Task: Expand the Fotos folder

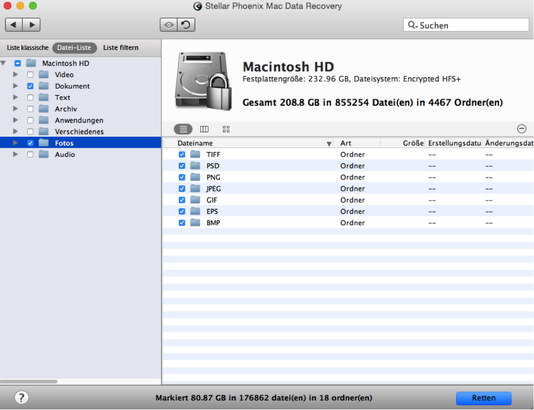Action: click(15, 143)
